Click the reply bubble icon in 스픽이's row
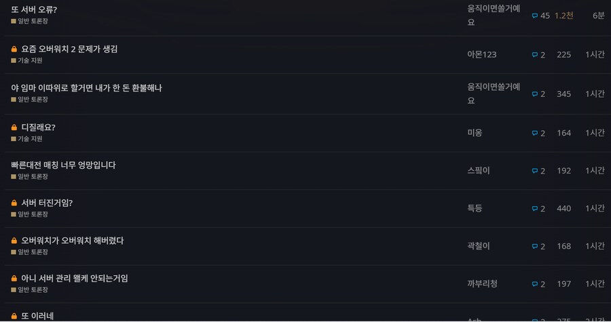This screenshot has width=611, height=322. 535,171
